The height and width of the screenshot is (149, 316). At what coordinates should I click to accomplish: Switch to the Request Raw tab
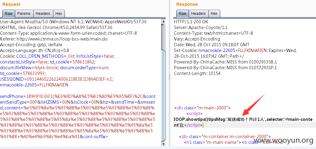(8, 14)
